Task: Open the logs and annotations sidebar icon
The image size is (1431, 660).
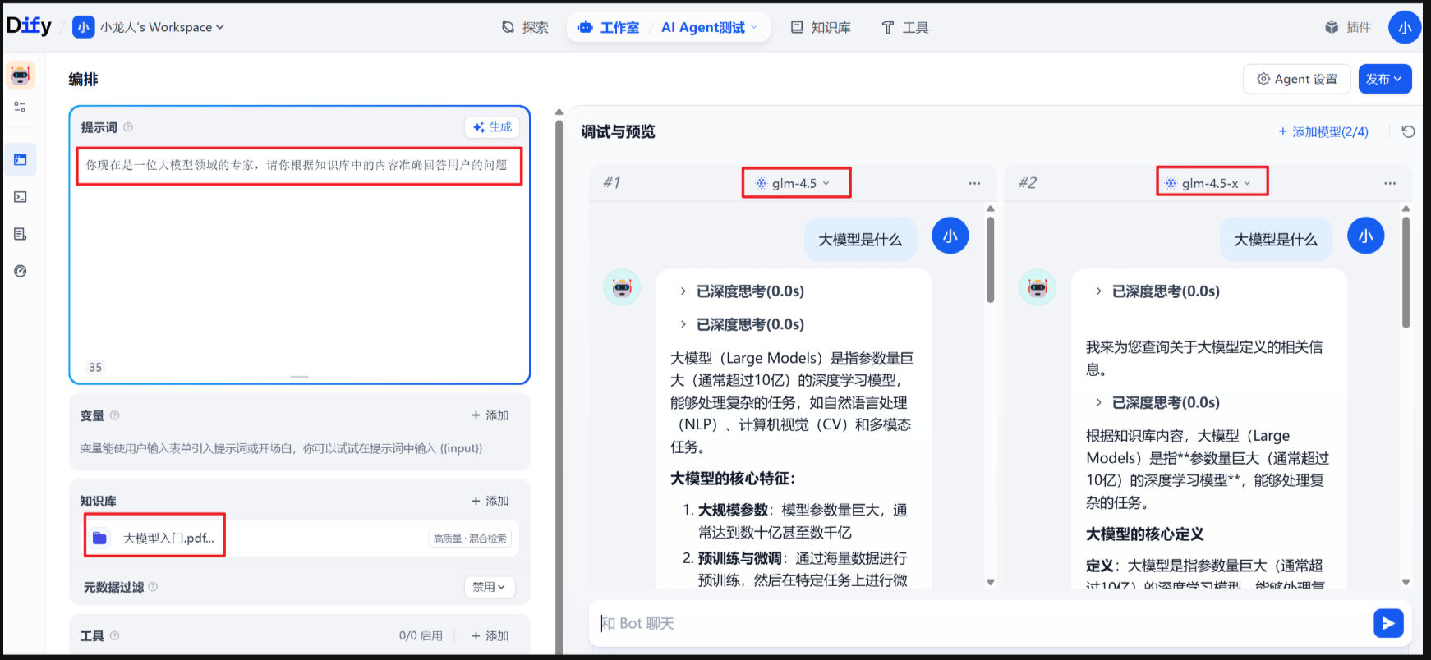Action: click(x=21, y=234)
